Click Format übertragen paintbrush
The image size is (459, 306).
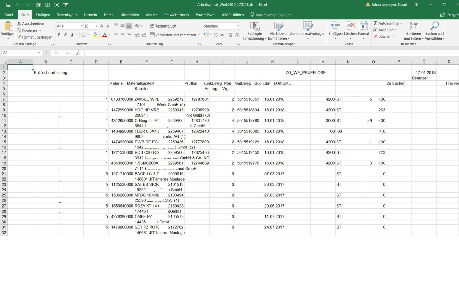click(x=35, y=37)
